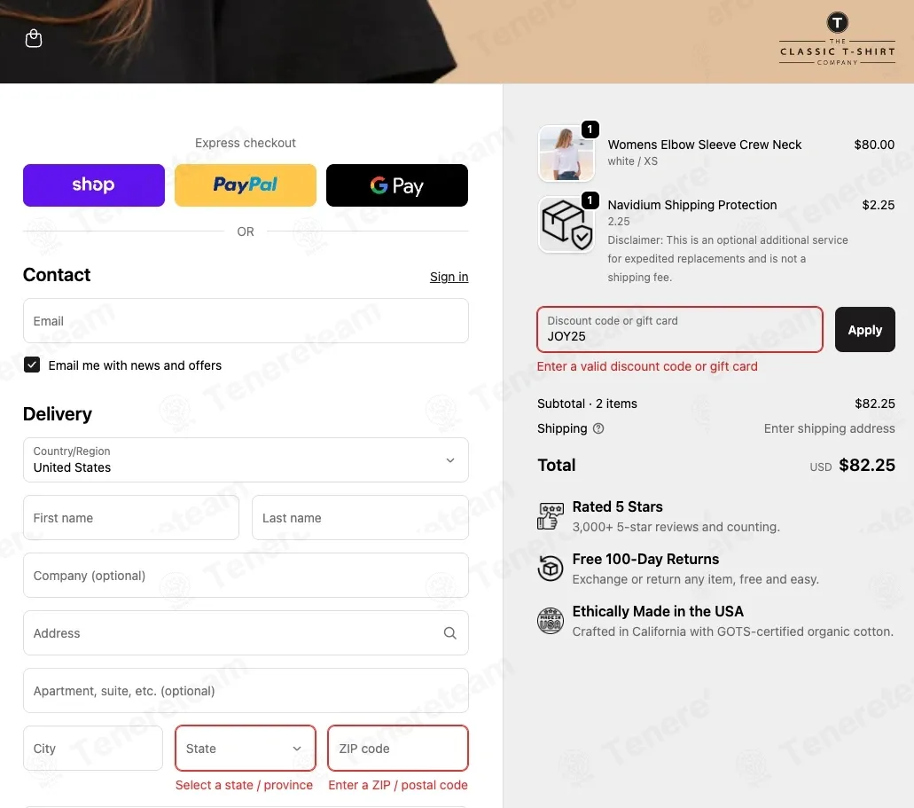The image size is (914, 808).
Task: Click the Free 100-Day Returns icon
Action: (x=551, y=569)
